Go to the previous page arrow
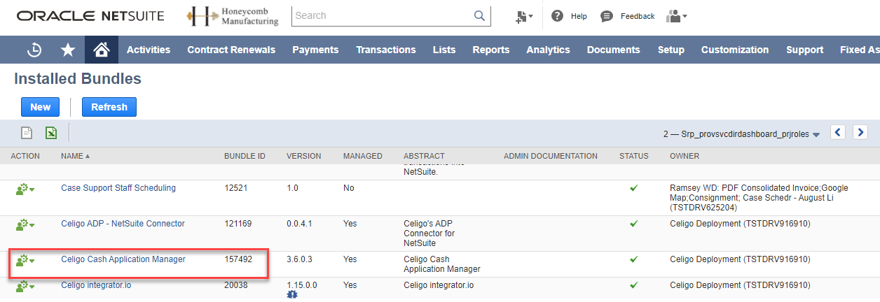The width and height of the screenshot is (880, 302). pyautogui.click(x=838, y=132)
